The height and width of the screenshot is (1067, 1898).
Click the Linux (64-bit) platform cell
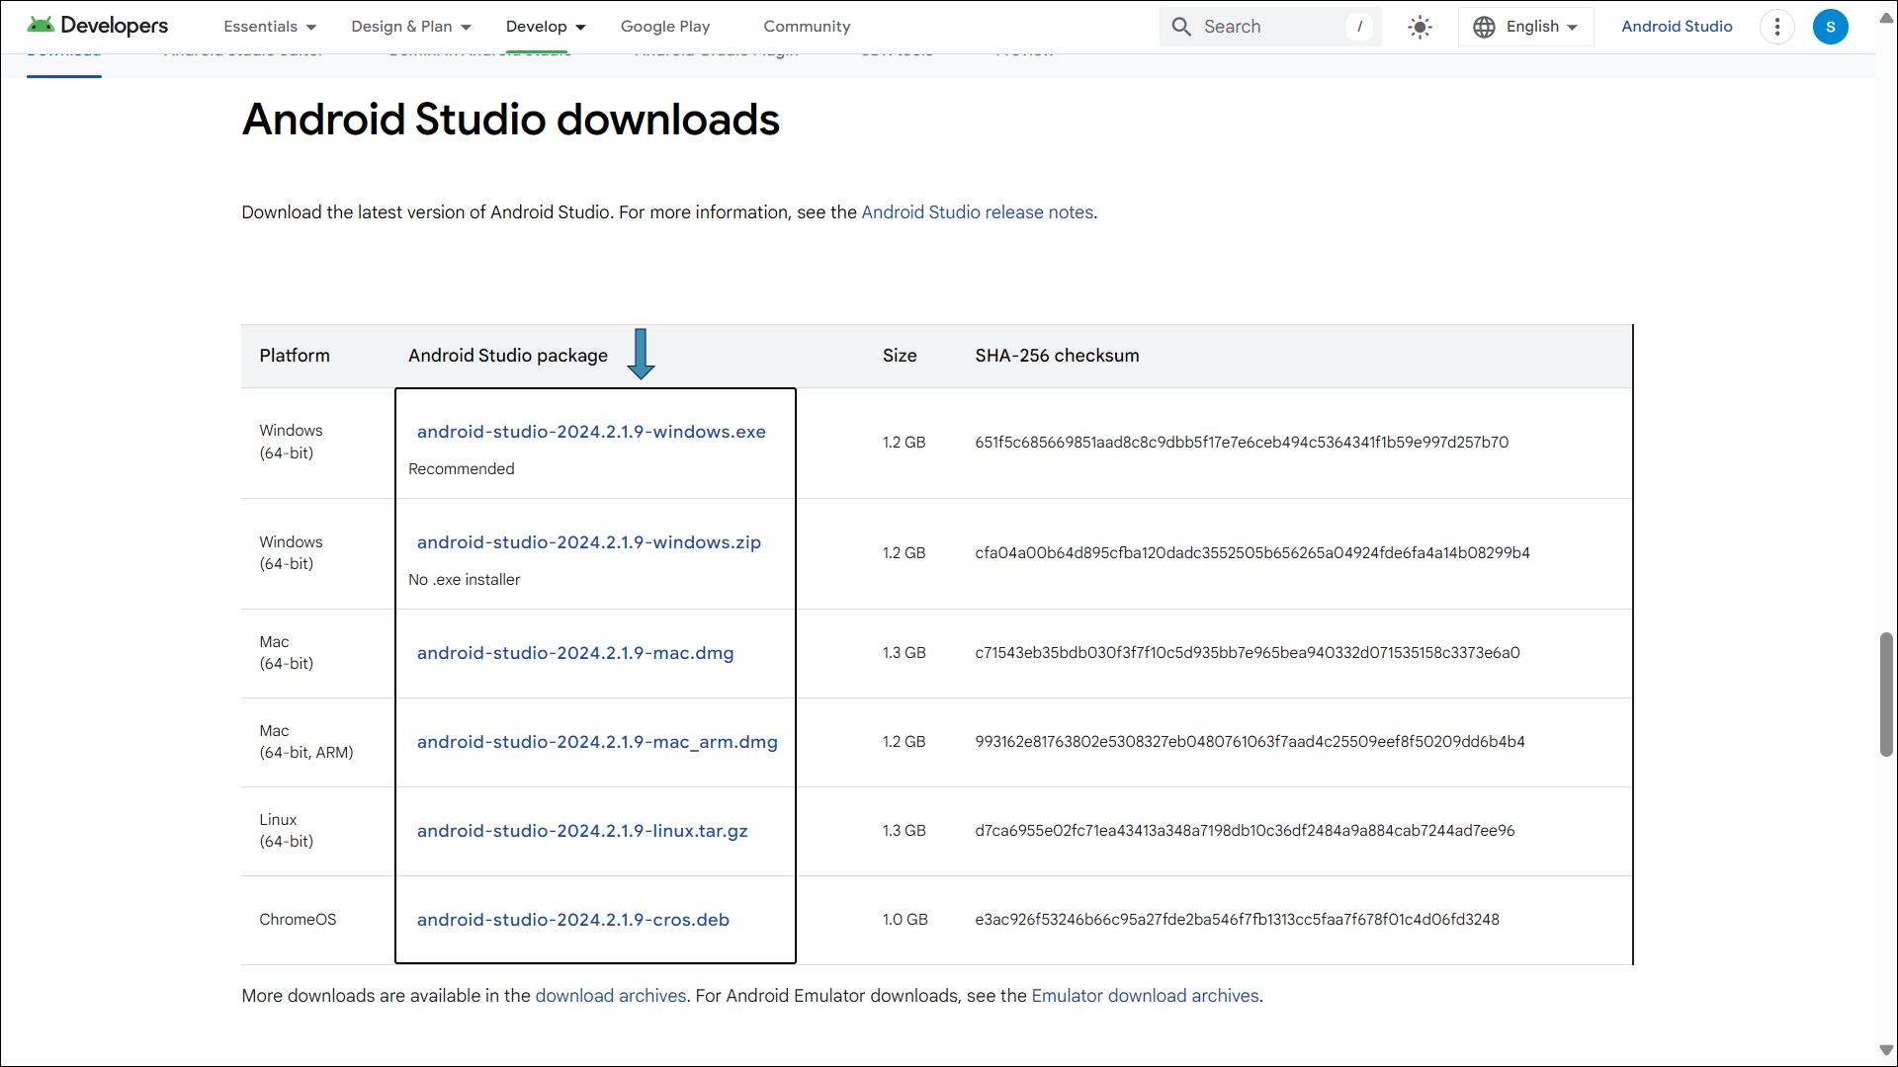click(x=287, y=831)
